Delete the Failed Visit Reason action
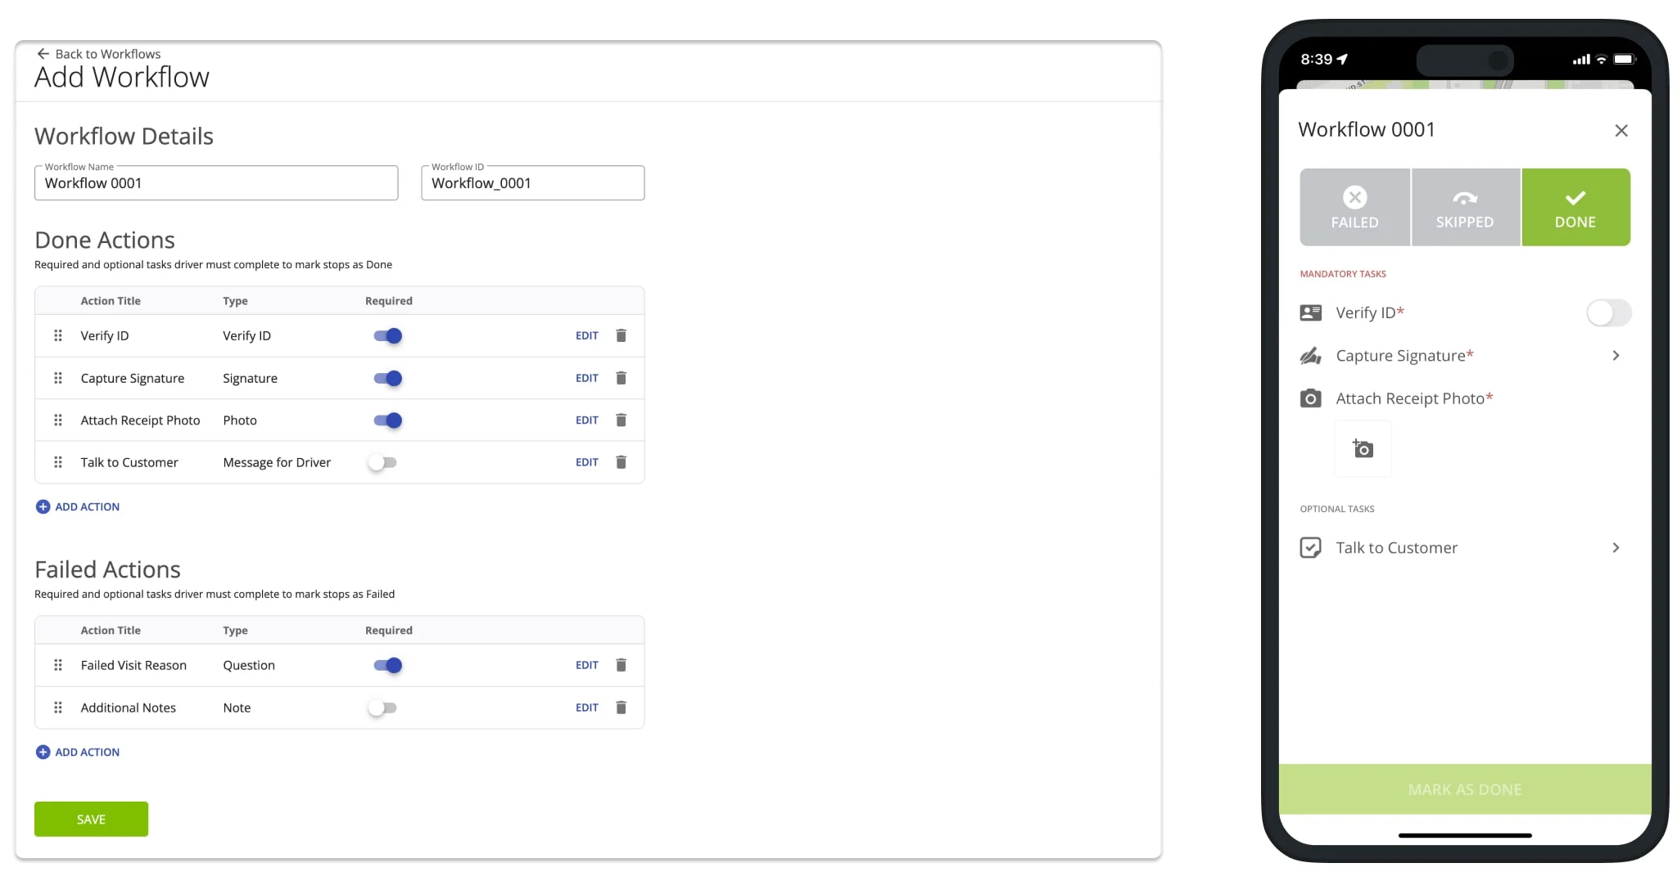1677x872 pixels. click(621, 665)
